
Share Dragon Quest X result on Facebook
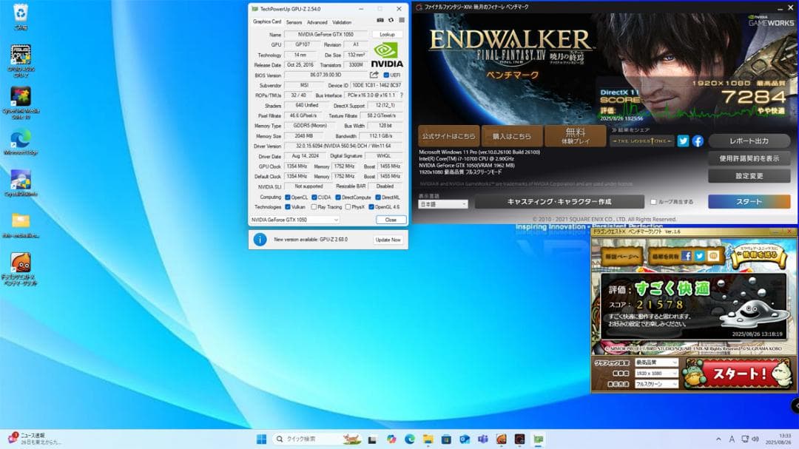686,256
